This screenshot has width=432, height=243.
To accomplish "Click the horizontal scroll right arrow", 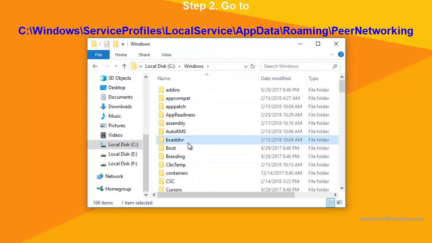I will 335,195.
